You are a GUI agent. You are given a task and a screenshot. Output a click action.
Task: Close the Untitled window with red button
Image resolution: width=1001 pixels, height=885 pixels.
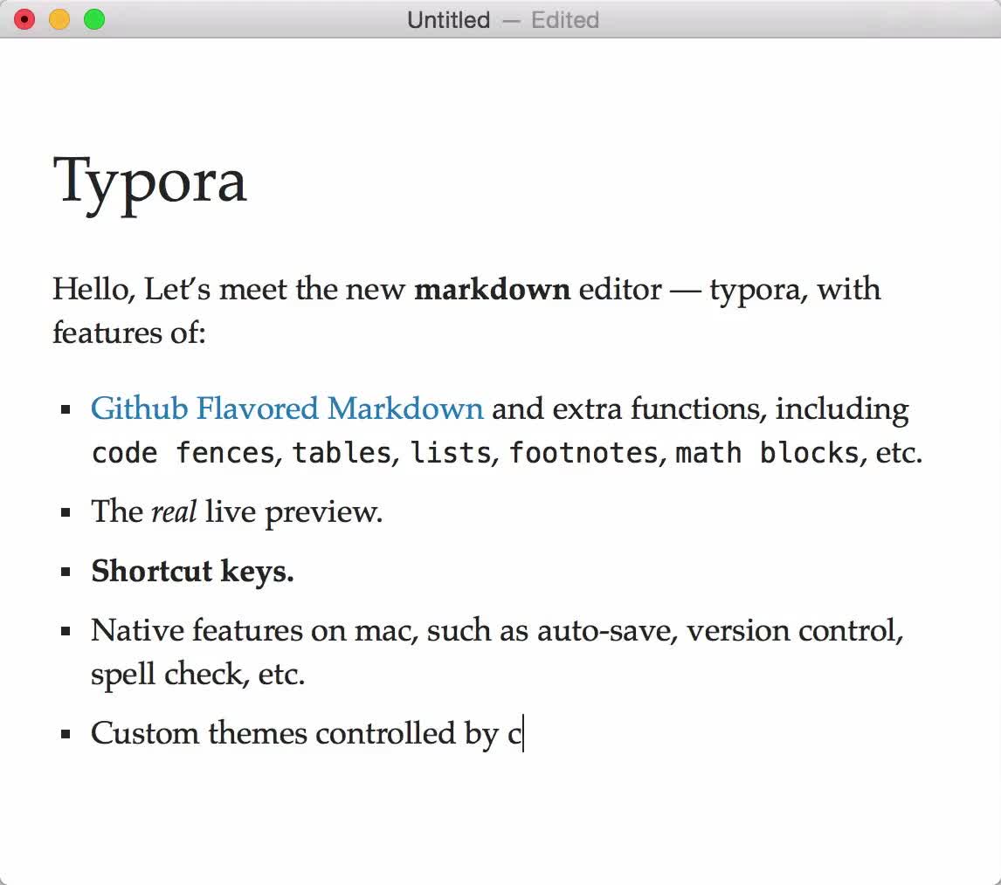click(x=24, y=19)
